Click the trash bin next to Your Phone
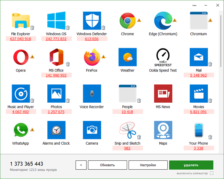Image resolution: width=224 pixels, height=179 pixels. [x=210, y=137]
